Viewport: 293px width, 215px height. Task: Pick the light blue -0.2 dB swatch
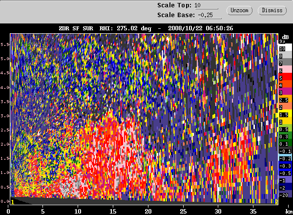click(x=282, y=158)
